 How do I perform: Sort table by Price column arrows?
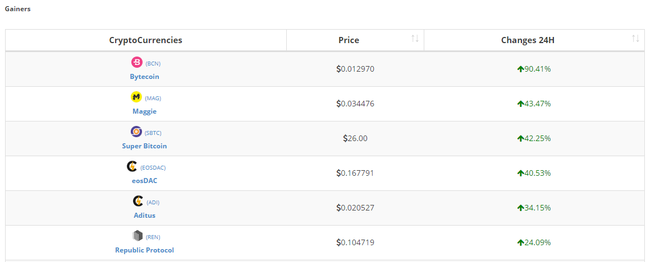[x=415, y=39]
